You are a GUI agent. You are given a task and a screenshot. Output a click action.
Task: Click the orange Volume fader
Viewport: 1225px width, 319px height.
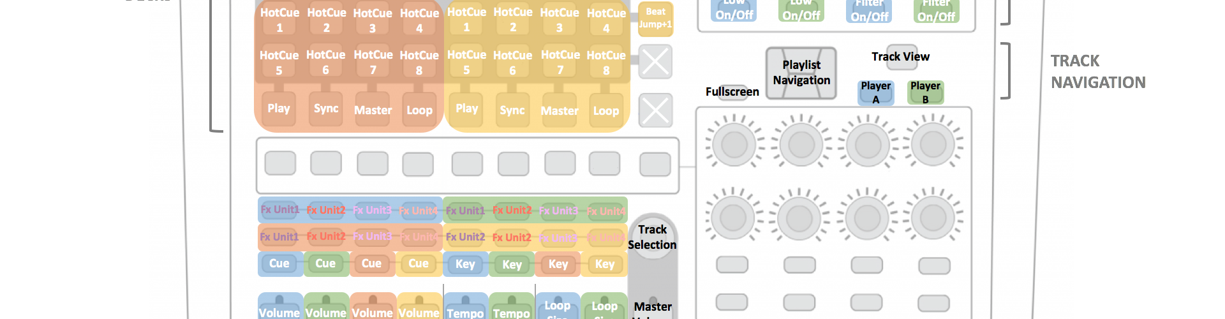pyautogui.click(x=373, y=308)
